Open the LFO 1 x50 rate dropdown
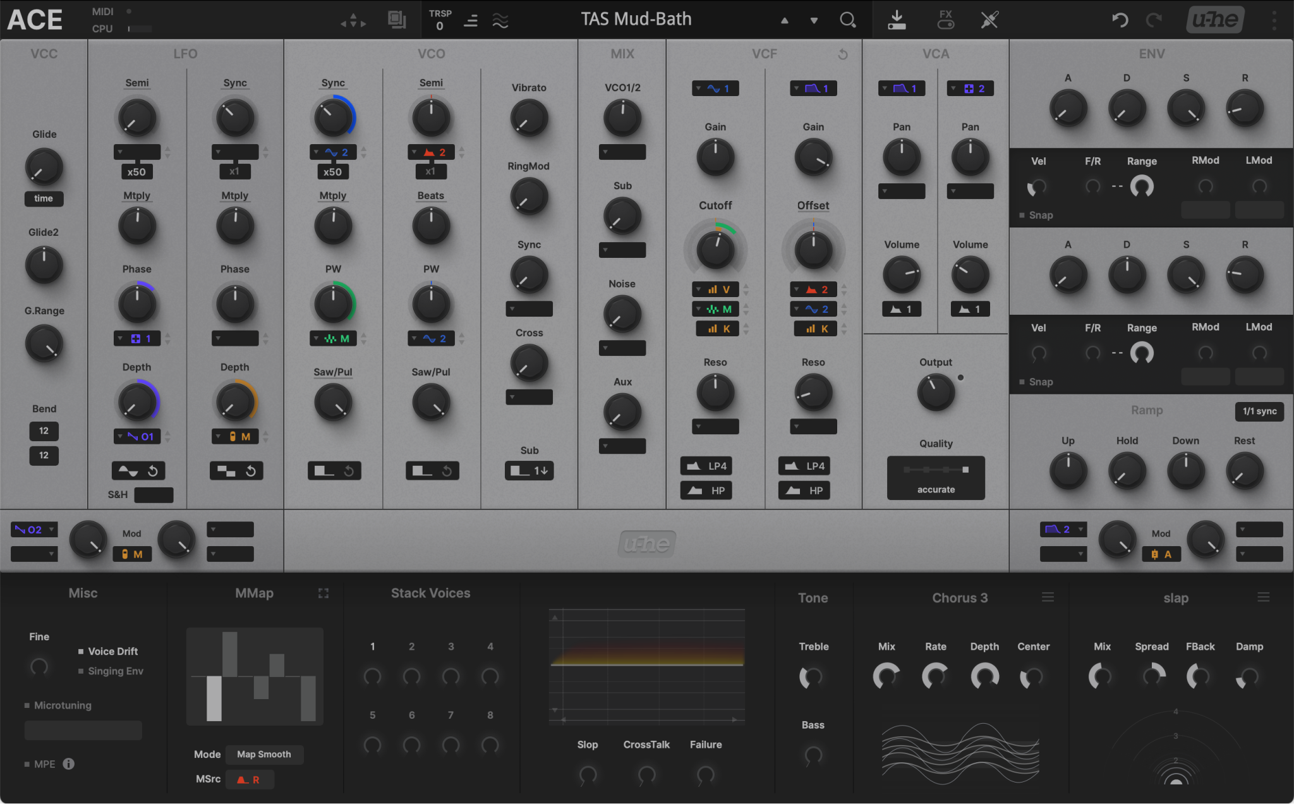Viewport: 1294px width, 804px height. click(136, 172)
